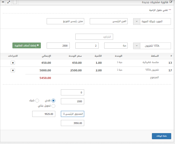Viewport: 175px width, 144px height.
Task: Click the discount field containing 0
Action: (73, 92)
